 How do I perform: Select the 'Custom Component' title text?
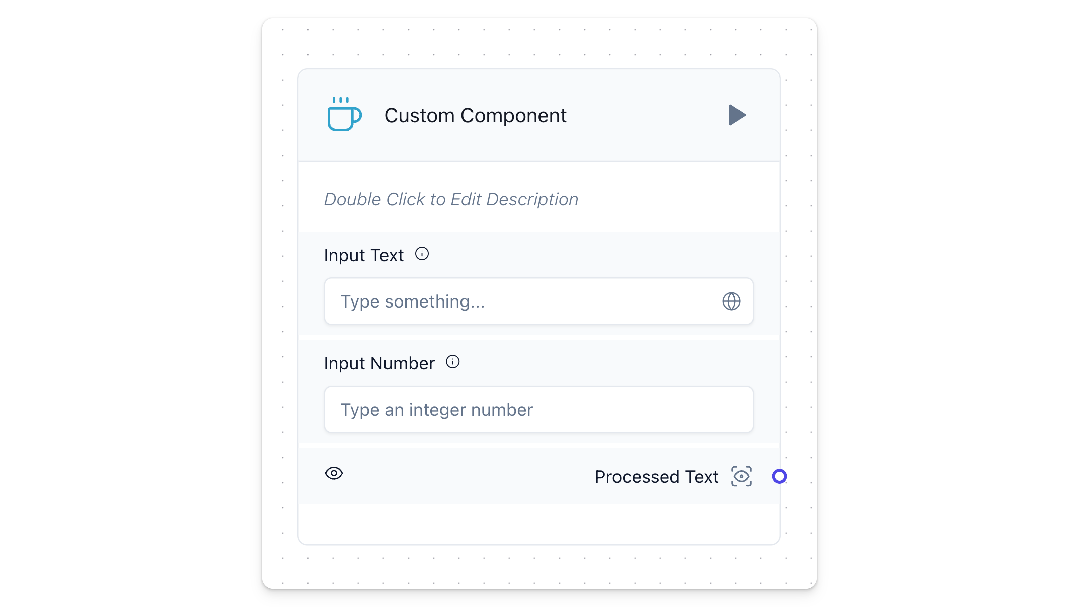tap(475, 116)
